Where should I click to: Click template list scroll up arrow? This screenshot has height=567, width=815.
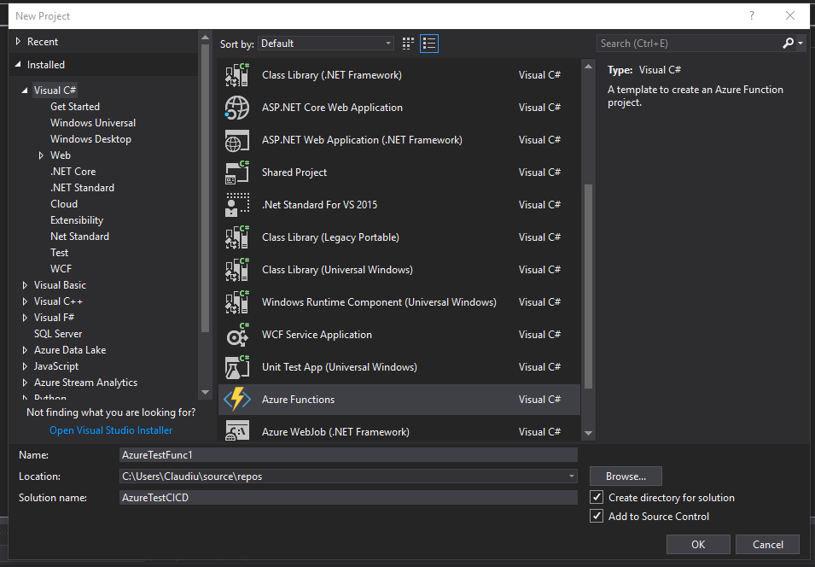(588, 66)
